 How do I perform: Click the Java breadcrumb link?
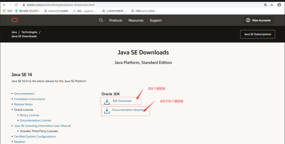click(x=14, y=32)
